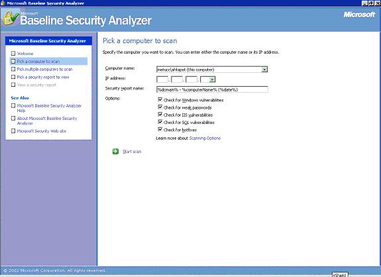Expand the Computer name dropdown
381x277 pixels.
pyautogui.click(x=264, y=70)
